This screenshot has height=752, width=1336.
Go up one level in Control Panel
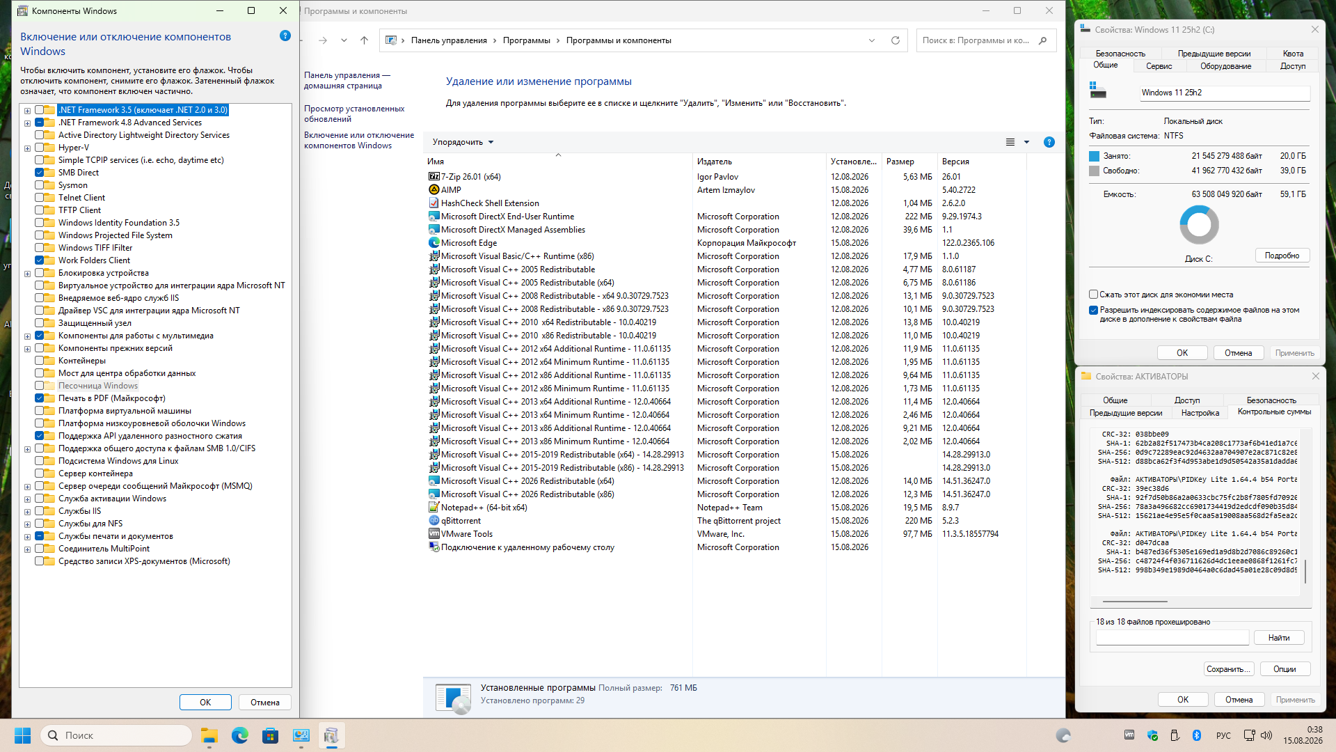(x=364, y=40)
